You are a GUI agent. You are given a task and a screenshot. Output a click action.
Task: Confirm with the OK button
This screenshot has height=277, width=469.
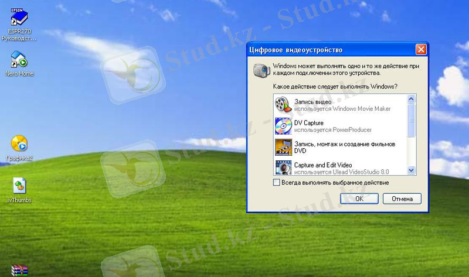[359, 199]
